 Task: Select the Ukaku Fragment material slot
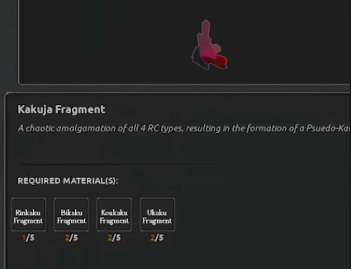[x=157, y=214]
